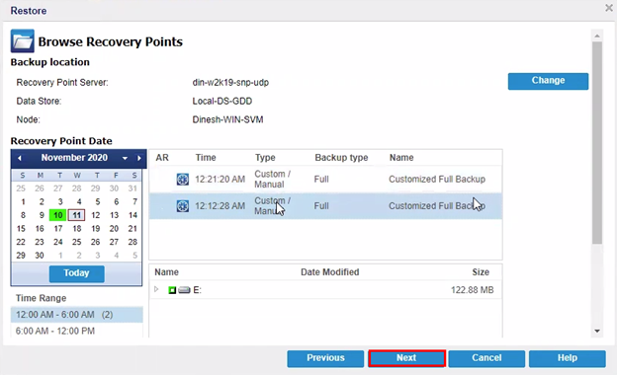
Task: Go to previous month in calendar
Action: coord(20,158)
